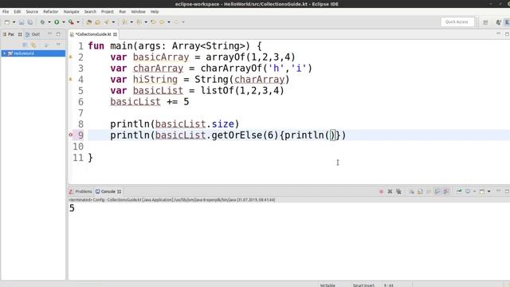Screen dimensions: 510x287
Task: Click the warning marker on line 2
Action: tap(71, 57)
